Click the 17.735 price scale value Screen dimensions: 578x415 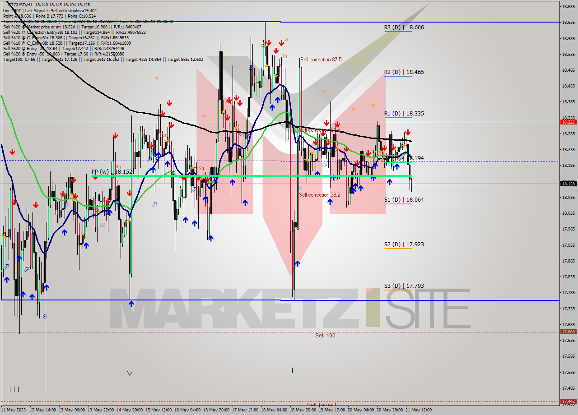coord(568,309)
